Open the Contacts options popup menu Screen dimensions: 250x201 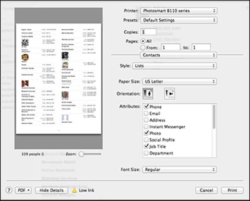(x=178, y=55)
